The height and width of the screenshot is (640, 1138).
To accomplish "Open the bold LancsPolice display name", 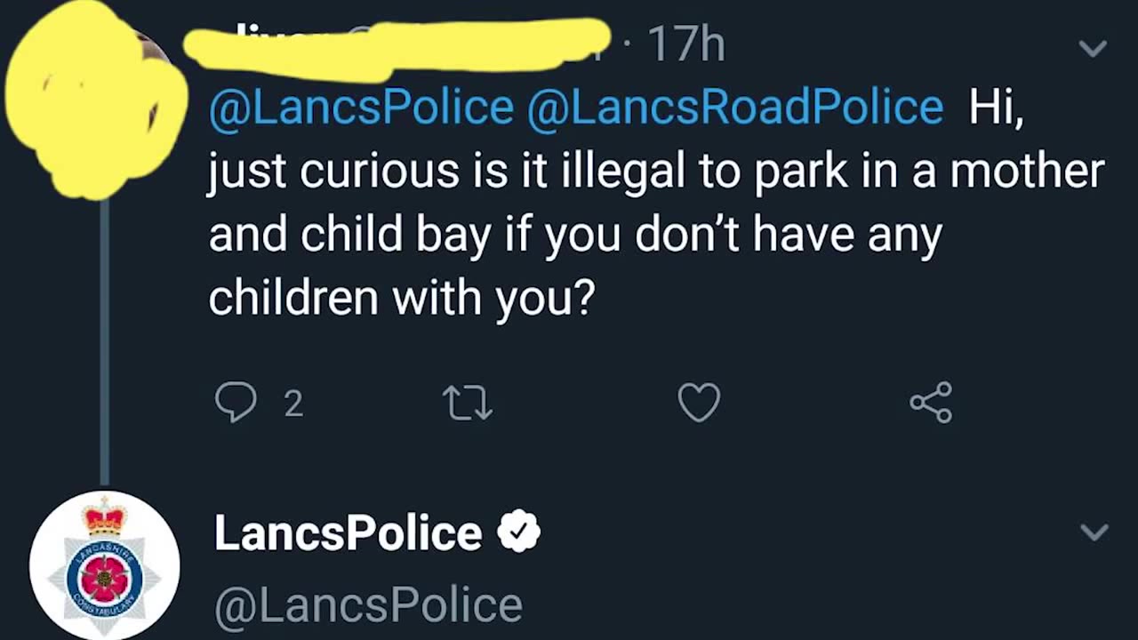I will click(348, 533).
